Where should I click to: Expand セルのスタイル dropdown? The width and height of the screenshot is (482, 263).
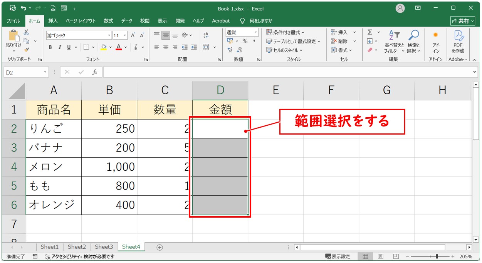(x=285, y=50)
